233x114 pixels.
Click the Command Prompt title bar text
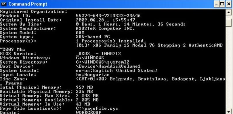pyautogui.click(x=28, y=4)
